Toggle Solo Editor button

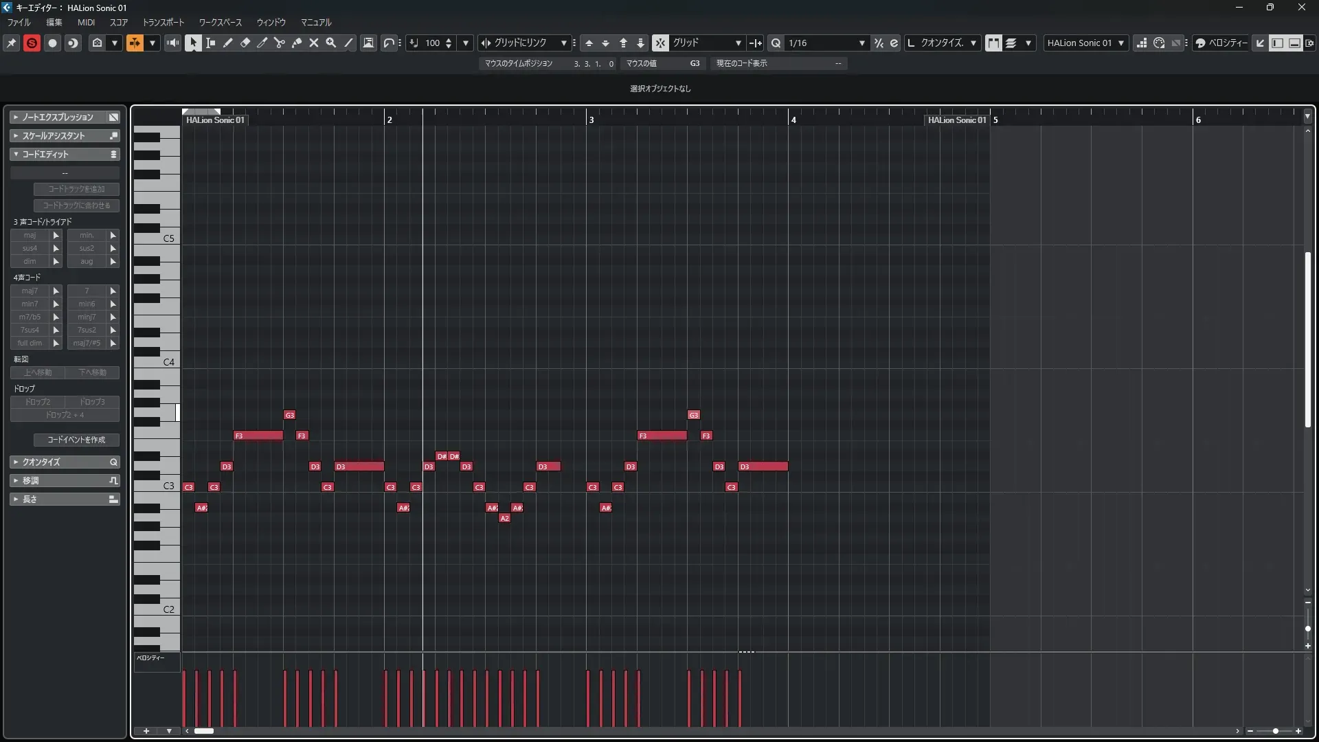click(32, 43)
